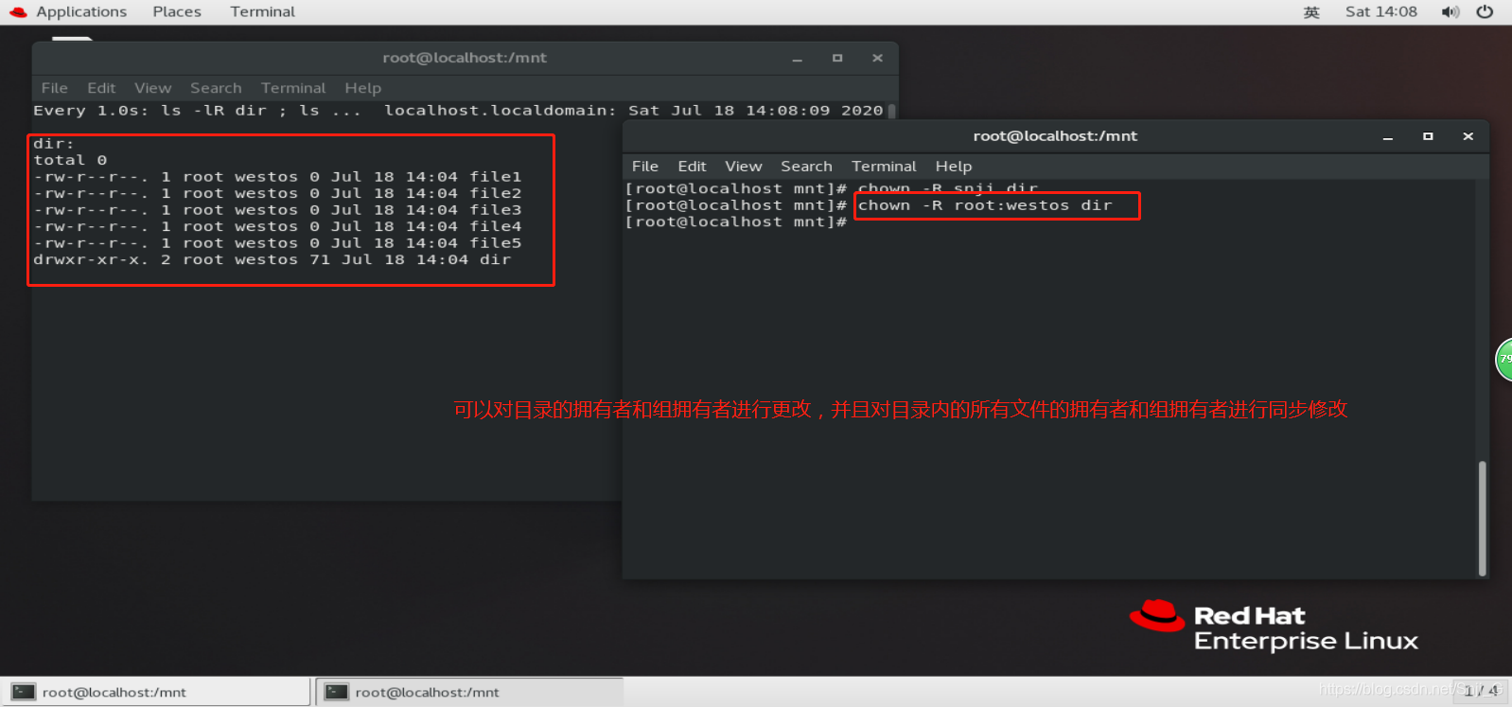This screenshot has width=1512, height=707.
Task: Click terminal icon in first taskbar entry
Action: click(24, 692)
